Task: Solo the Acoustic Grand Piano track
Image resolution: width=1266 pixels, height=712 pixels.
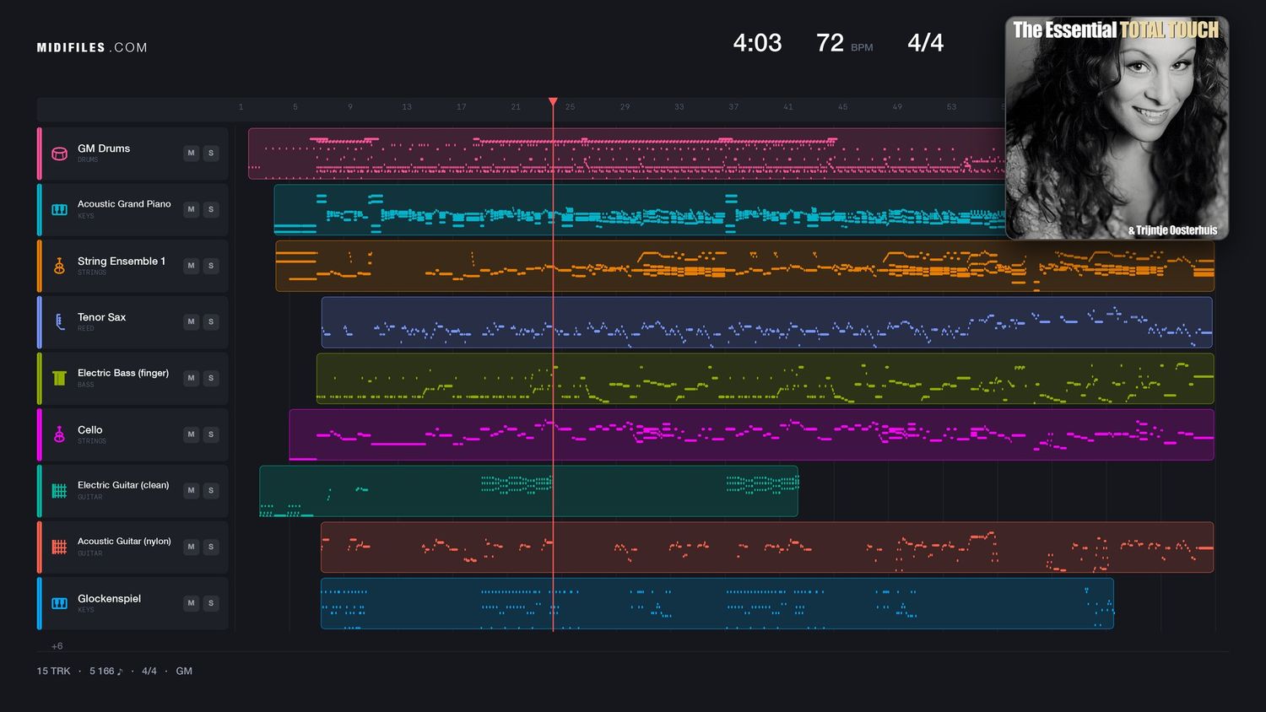Action: [211, 209]
